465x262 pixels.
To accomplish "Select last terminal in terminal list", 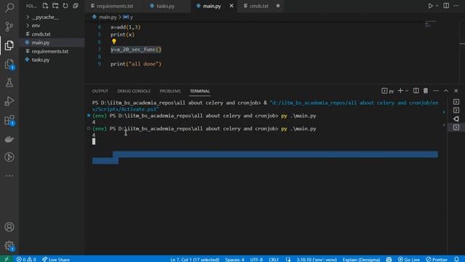I will (456, 127).
